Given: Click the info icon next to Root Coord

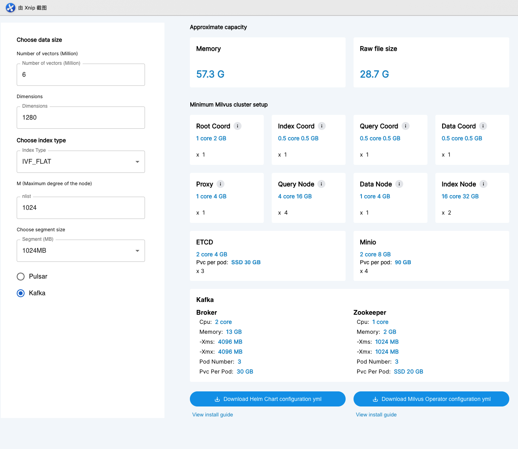Looking at the screenshot, I should [238, 126].
